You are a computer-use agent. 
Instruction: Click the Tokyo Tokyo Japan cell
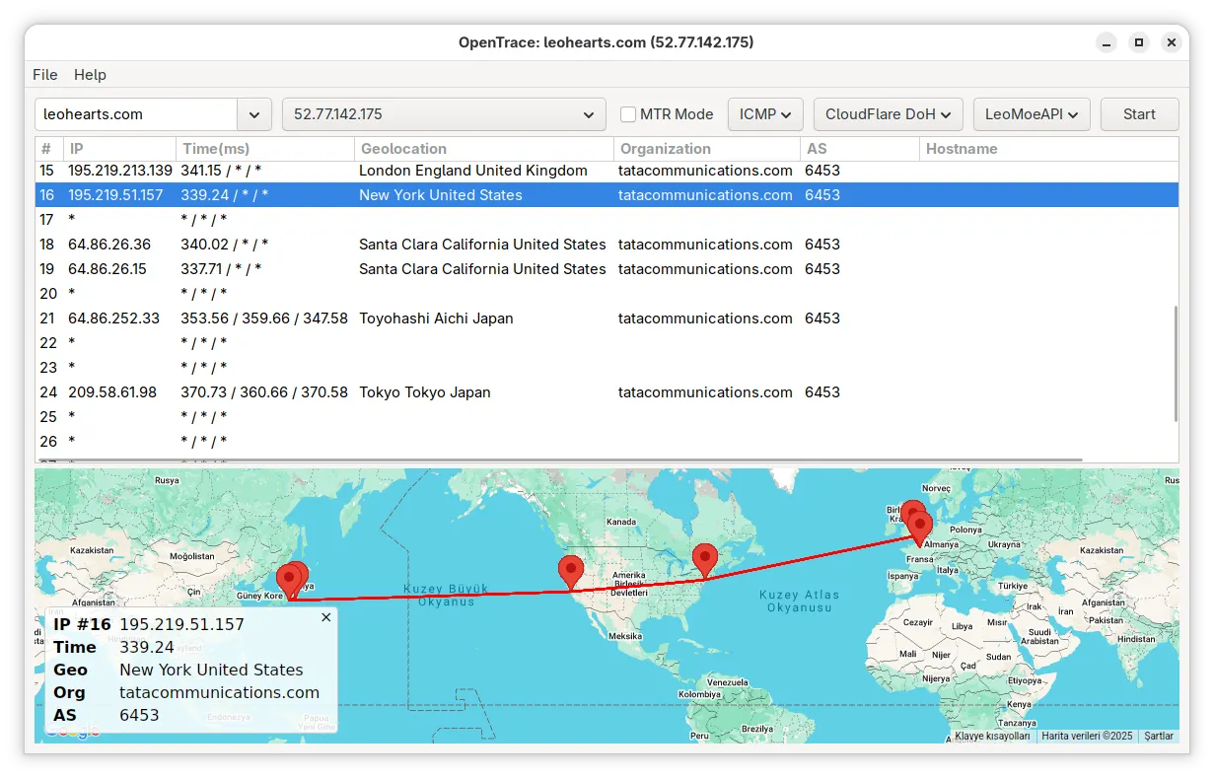424,392
